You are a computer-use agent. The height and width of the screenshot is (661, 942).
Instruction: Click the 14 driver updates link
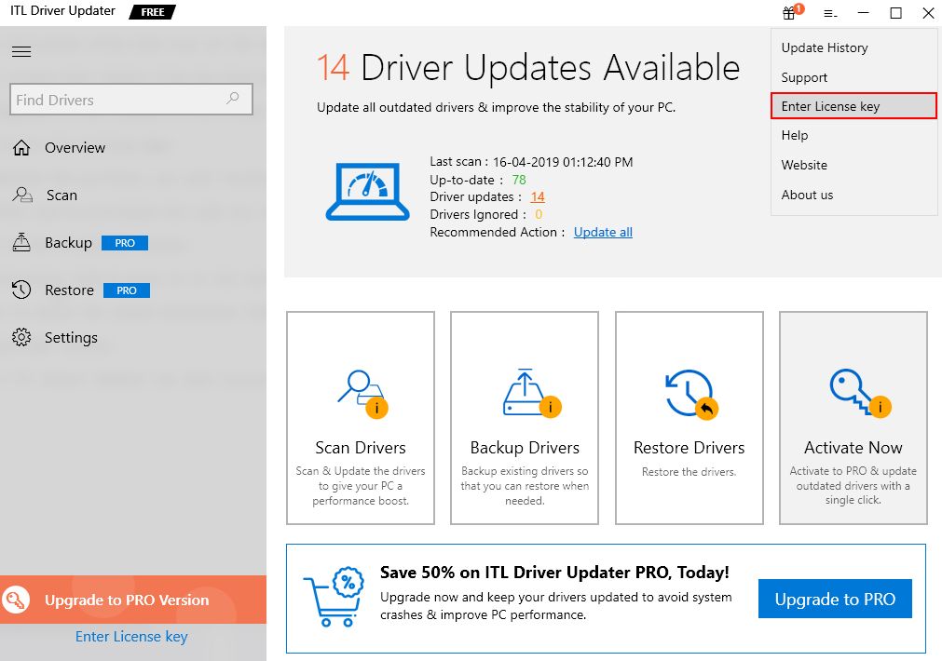538,197
